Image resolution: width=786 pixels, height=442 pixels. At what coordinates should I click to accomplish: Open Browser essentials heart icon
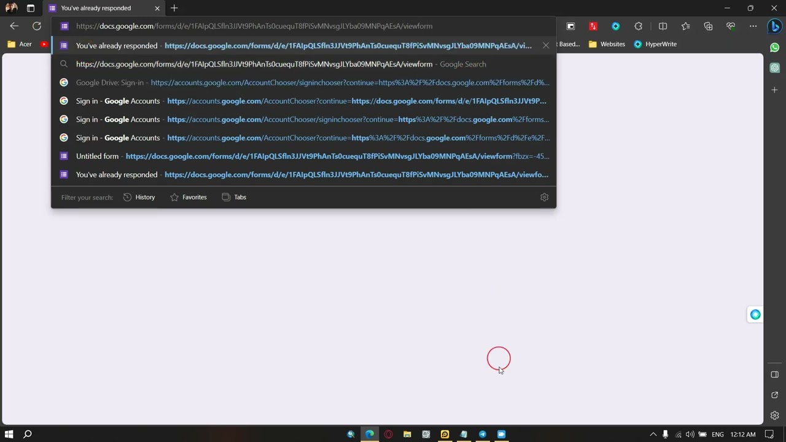pos(731,26)
